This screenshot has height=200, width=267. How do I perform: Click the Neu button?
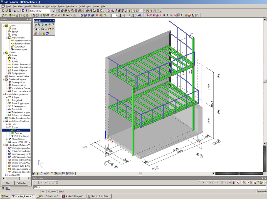(8, 183)
